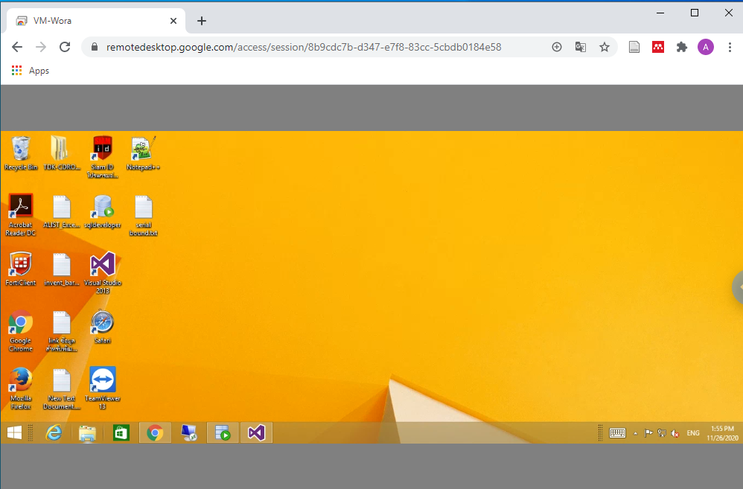Select the Mozilla Firefox desktop shortcut
Image resolution: width=743 pixels, height=489 pixels.
(21, 380)
